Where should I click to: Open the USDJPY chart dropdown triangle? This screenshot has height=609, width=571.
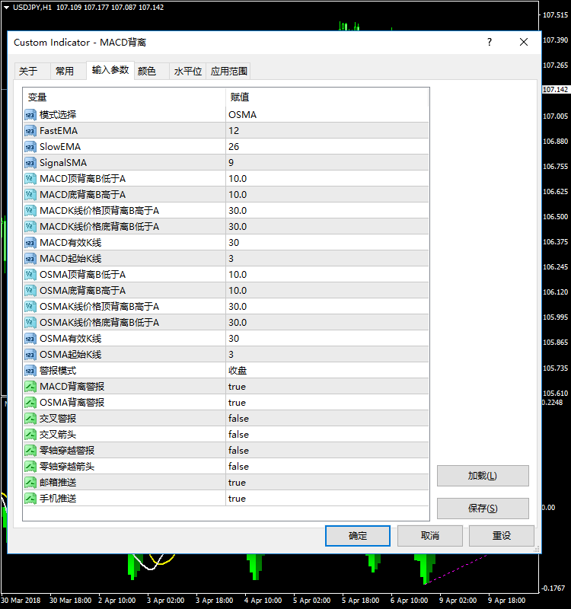pyautogui.click(x=6, y=8)
